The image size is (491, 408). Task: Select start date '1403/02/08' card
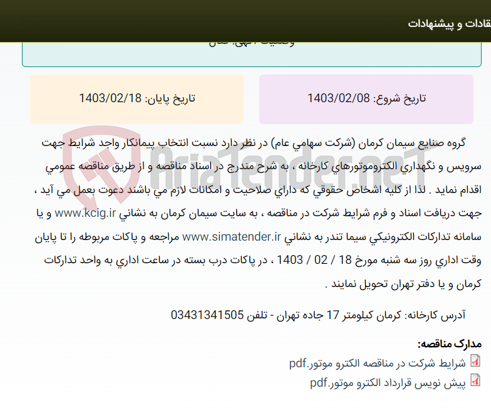pyautogui.click(x=366, y=99)
